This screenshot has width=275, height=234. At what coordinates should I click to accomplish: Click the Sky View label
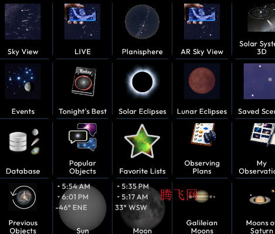point(23,52)
